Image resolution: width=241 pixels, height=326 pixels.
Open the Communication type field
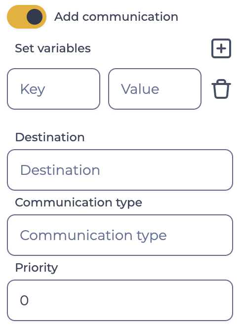point(120,235)
